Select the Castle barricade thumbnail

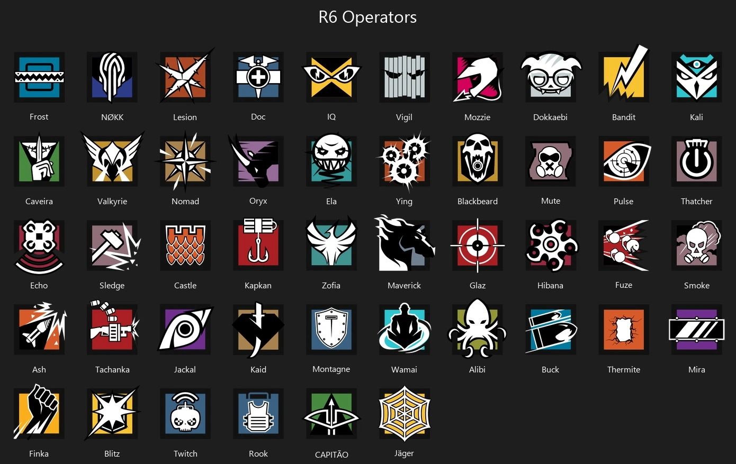[185, 245]
